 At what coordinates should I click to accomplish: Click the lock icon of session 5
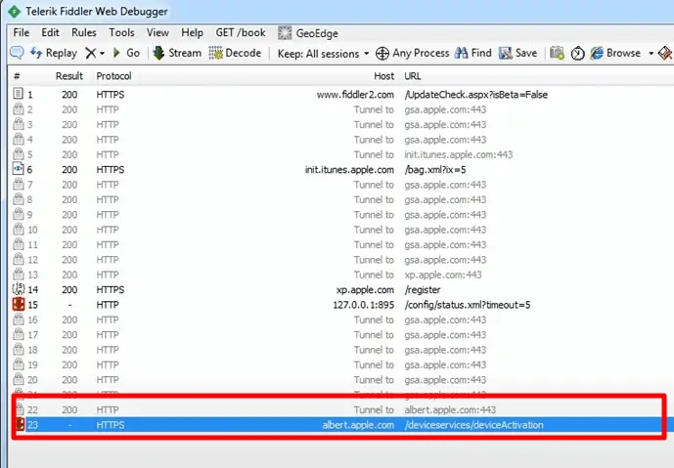pyautogui.click(x=18, y=153)
